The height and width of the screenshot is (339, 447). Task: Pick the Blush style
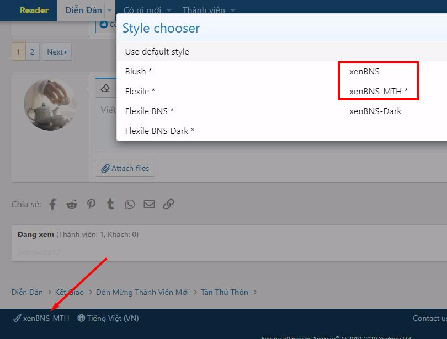click(139, 72)
